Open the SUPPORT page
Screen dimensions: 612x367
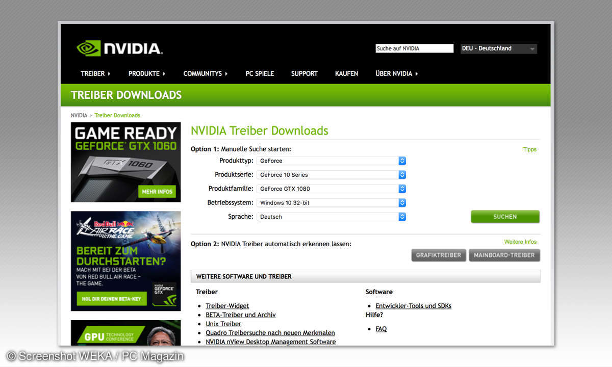point(304,73)
